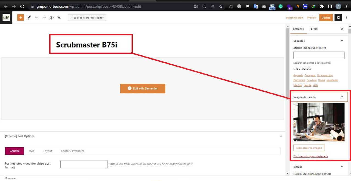Click the add new tag input field
351x181 pixels.
coord(319,55)
